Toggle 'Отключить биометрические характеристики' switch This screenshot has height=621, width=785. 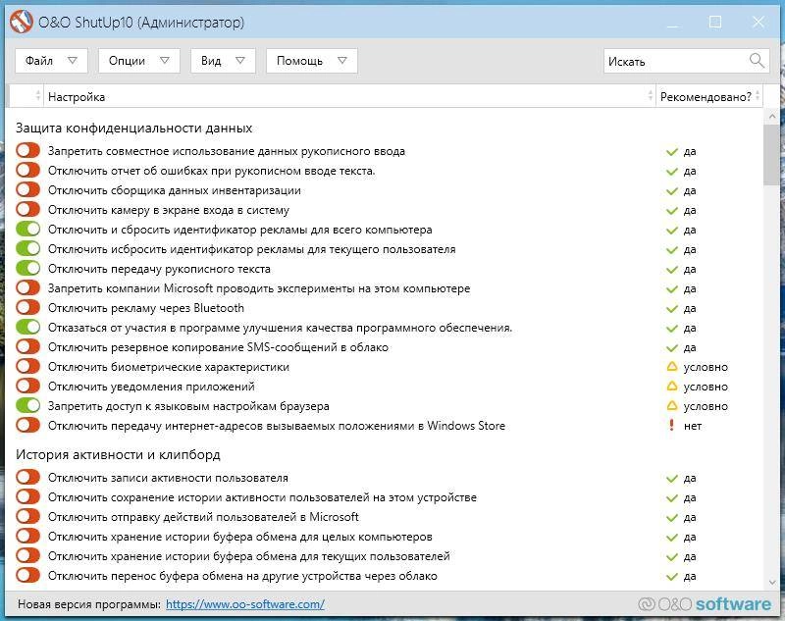[x=27, y=366]
